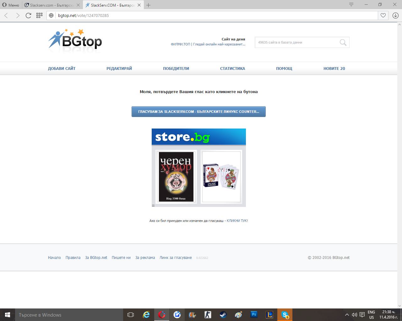Screen dimensions: 402x321
Task: Open the Правила footer link
Action: 73,258
